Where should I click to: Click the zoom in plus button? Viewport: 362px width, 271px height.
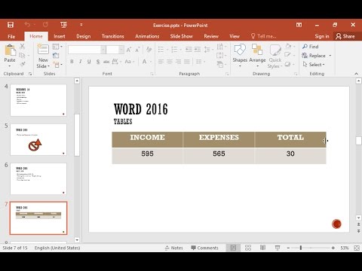pyautogui.click(x=333, y=248)
